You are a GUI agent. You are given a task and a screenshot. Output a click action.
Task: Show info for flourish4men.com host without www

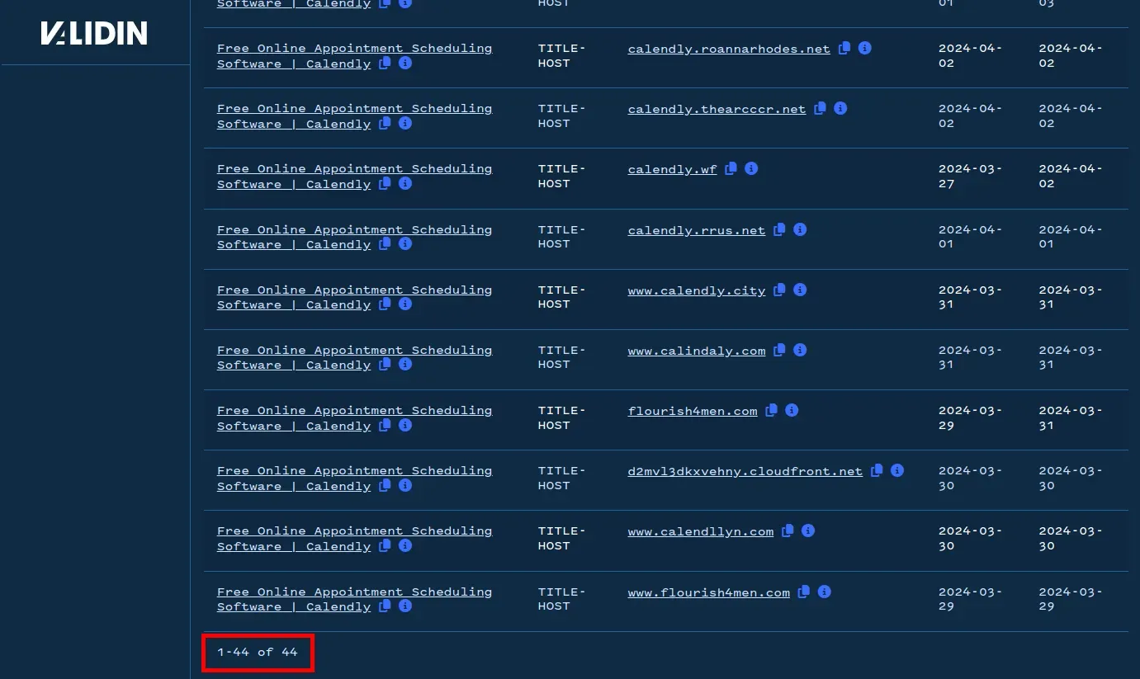(792, 410)
